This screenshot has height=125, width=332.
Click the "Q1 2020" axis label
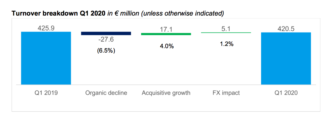pos(286,93)
